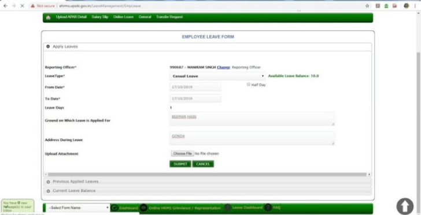The width and height of the screenshot is (421, 215).
Task: Click the form's horizontal scrollbar
Action: [x=207, y=175]
